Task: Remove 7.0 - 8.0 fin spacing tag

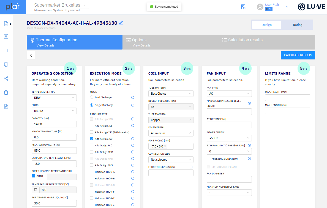Action: 165,146
